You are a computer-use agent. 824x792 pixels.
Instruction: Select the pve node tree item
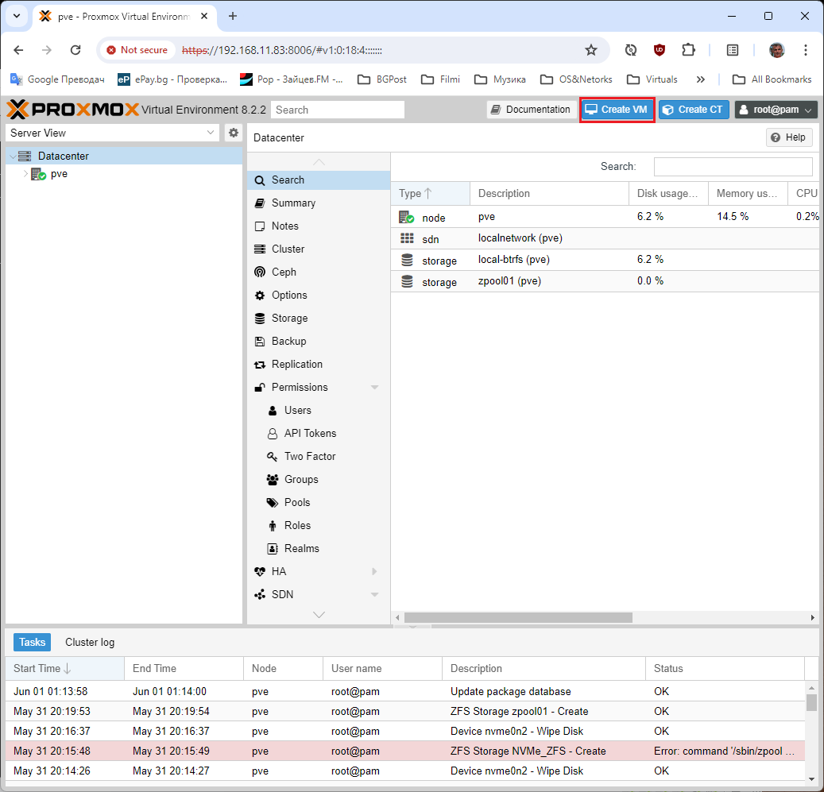[59, 174]
